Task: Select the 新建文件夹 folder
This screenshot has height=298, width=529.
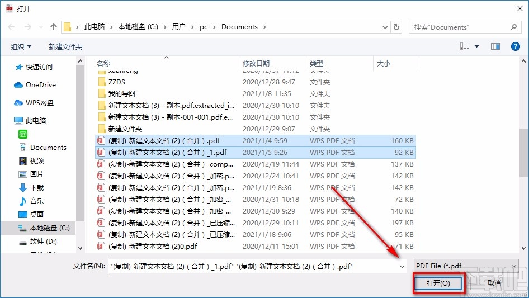Action: [256, 129]
